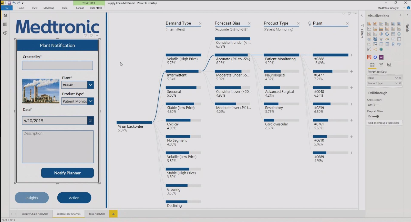Viewport: 411px width, 222px height.
Task: Import a custom visual via ellipsis
Action: pos(387,49)
